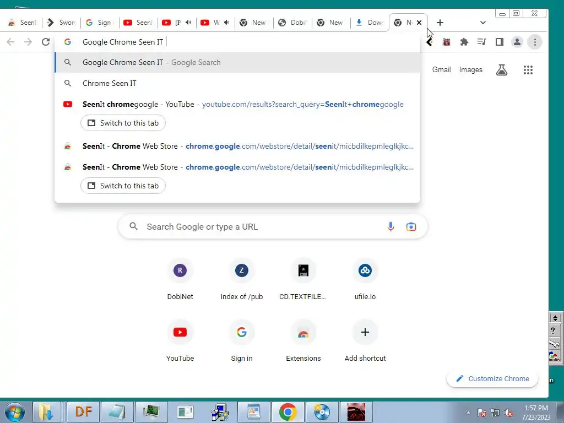
Task: Go forward with the forward arrow
Action: [x=28, y=42]
